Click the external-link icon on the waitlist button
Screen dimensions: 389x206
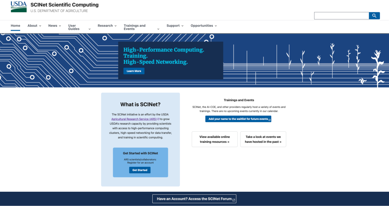pos(269,119)
